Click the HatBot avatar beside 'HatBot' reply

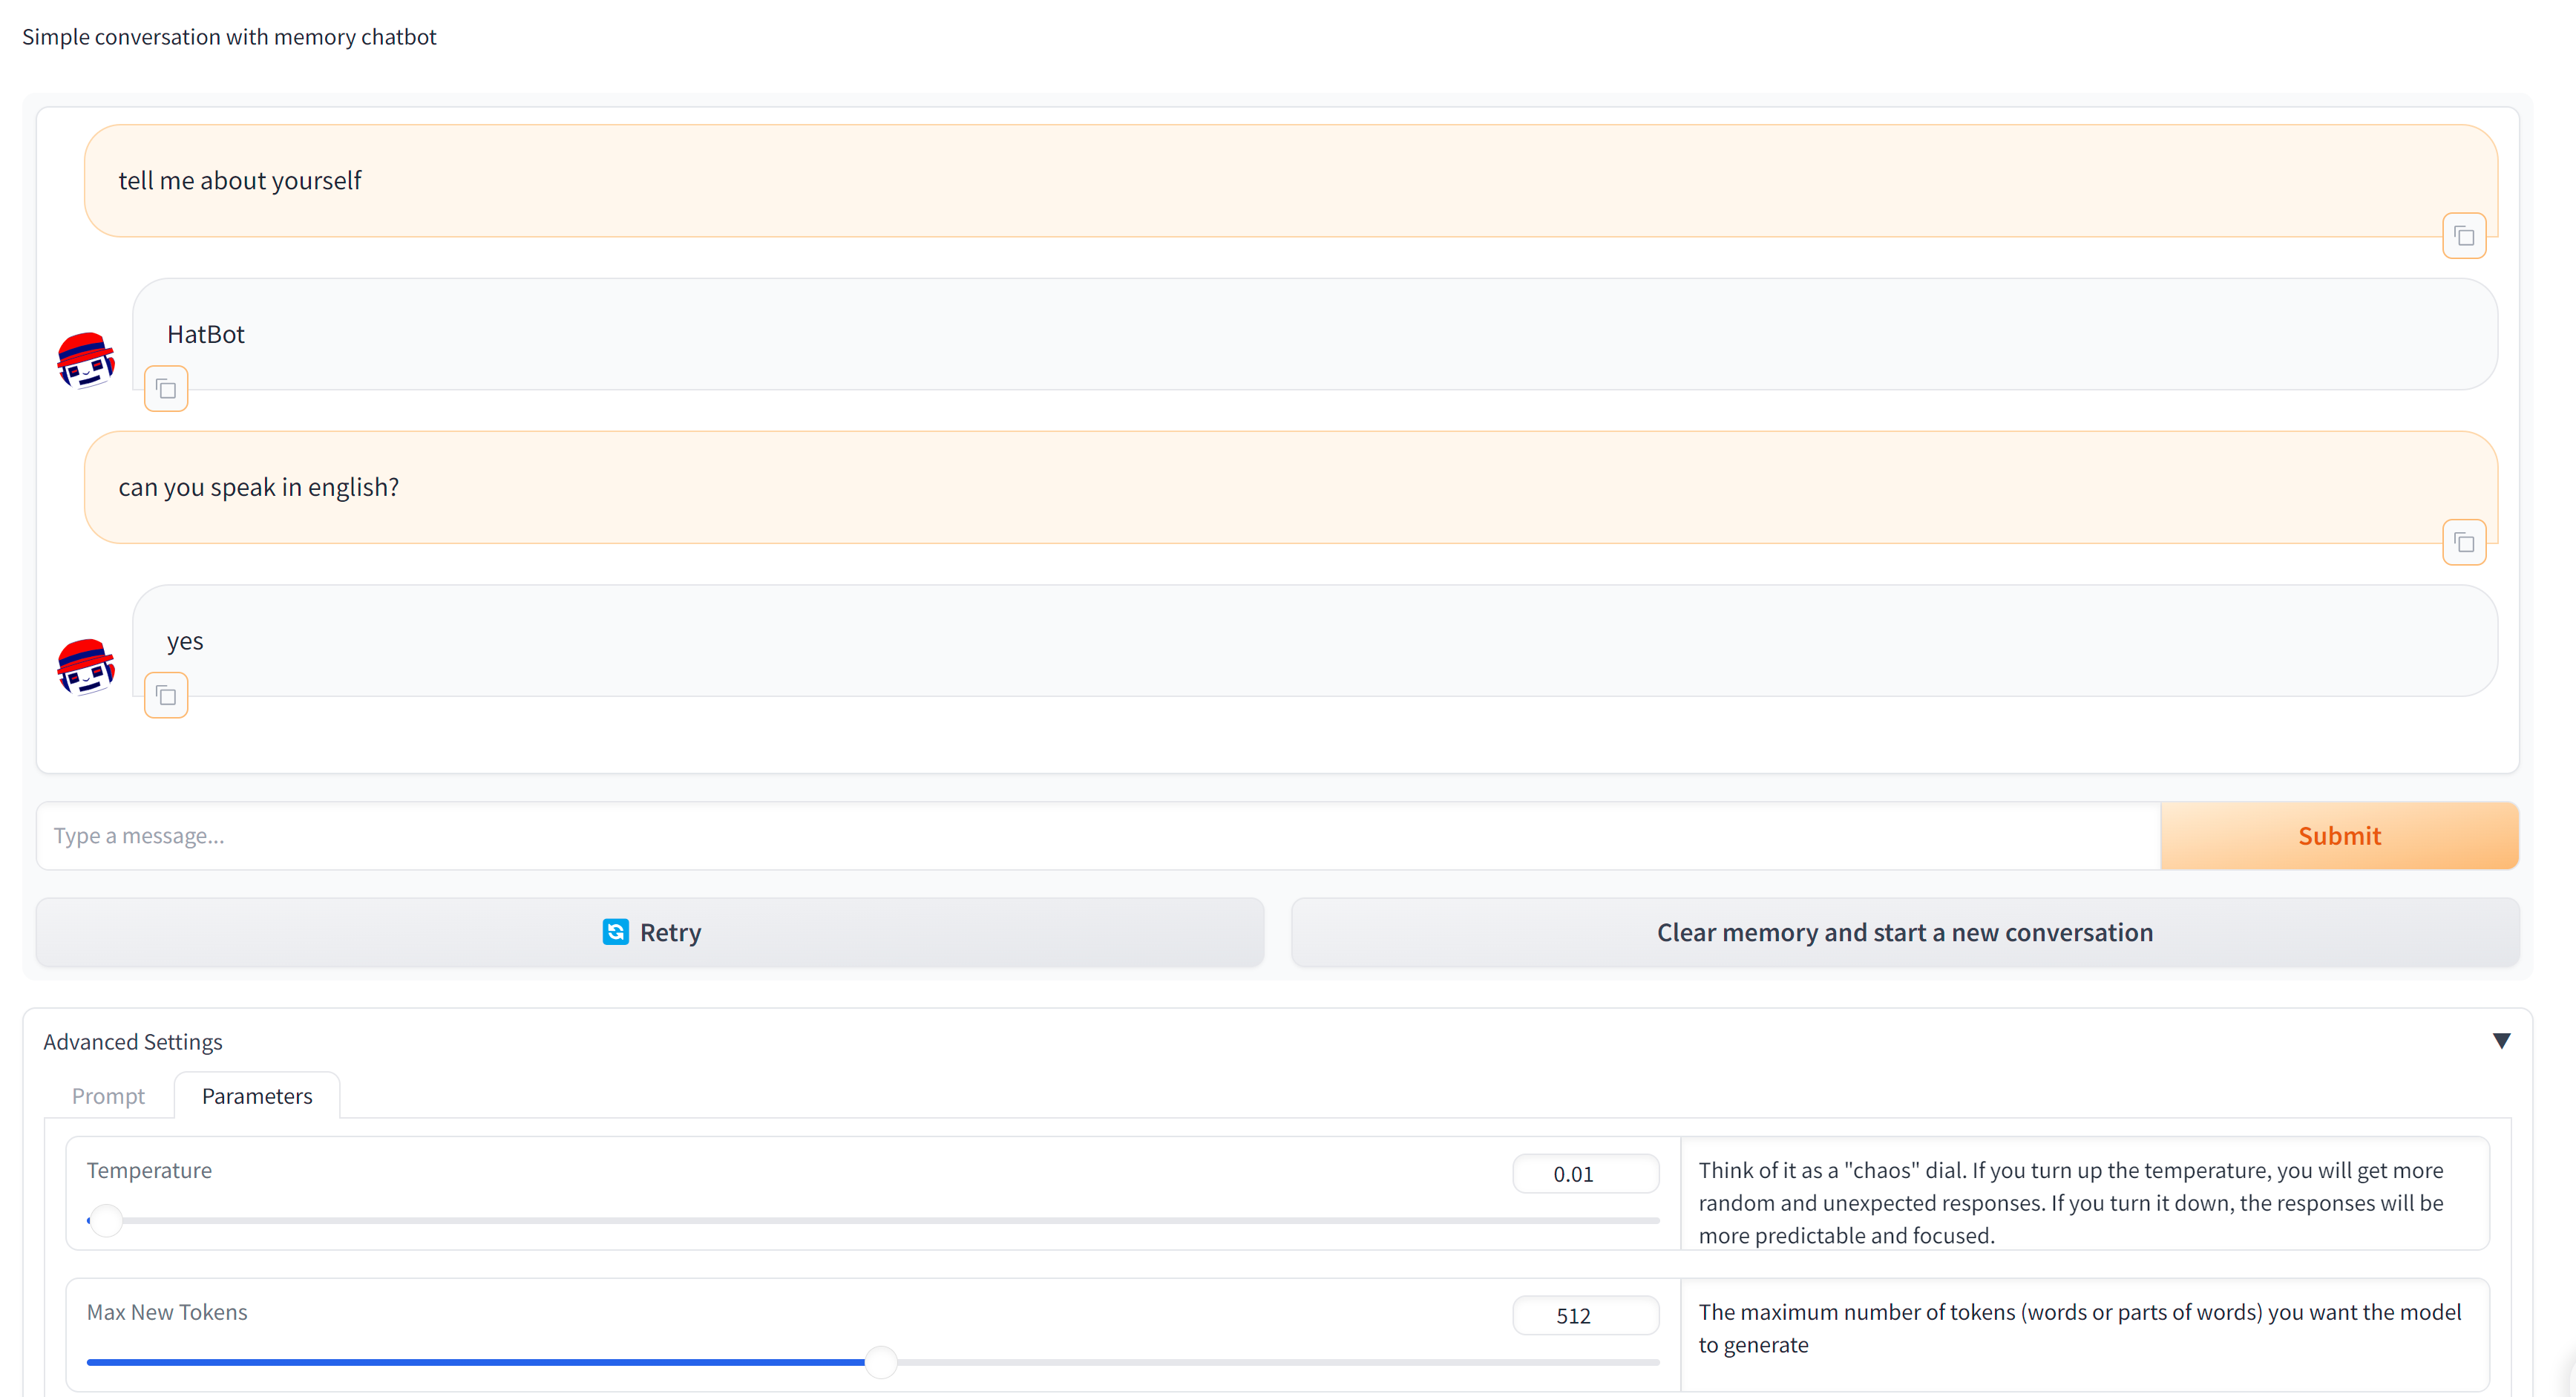pos(86,360)
